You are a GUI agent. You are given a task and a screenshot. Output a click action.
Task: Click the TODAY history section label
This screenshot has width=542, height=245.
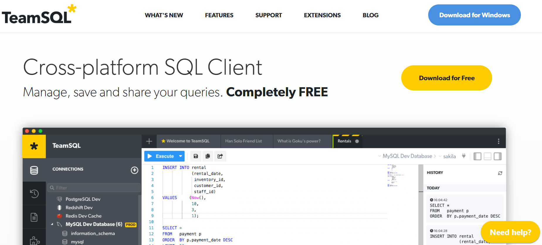[433, 188]
